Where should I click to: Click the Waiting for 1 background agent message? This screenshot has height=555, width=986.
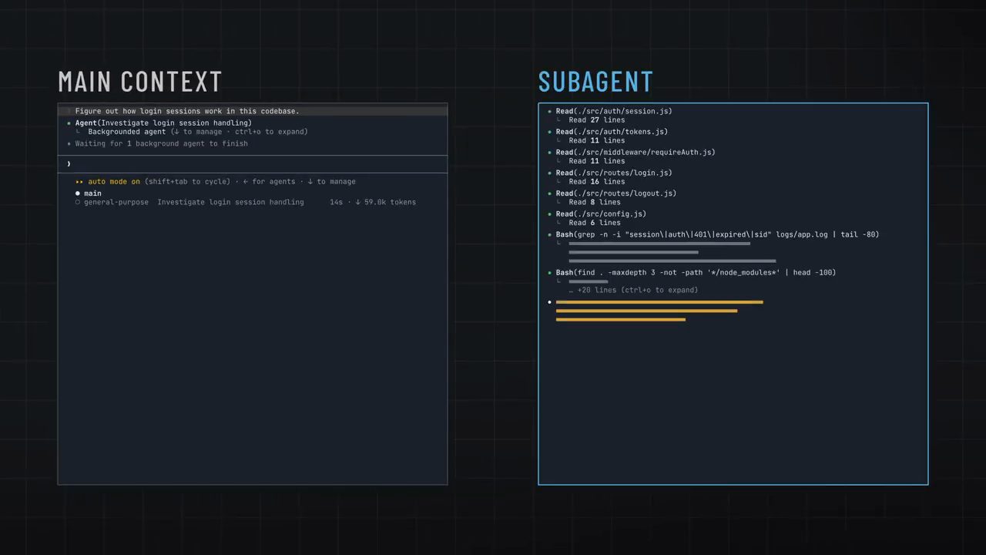pos(162,143)
